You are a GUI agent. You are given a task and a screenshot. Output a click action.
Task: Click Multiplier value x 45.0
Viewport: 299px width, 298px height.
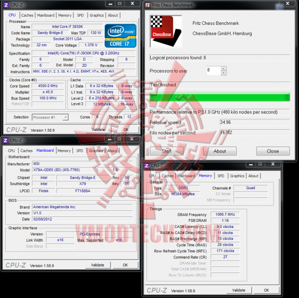click(x=48, y=92)
